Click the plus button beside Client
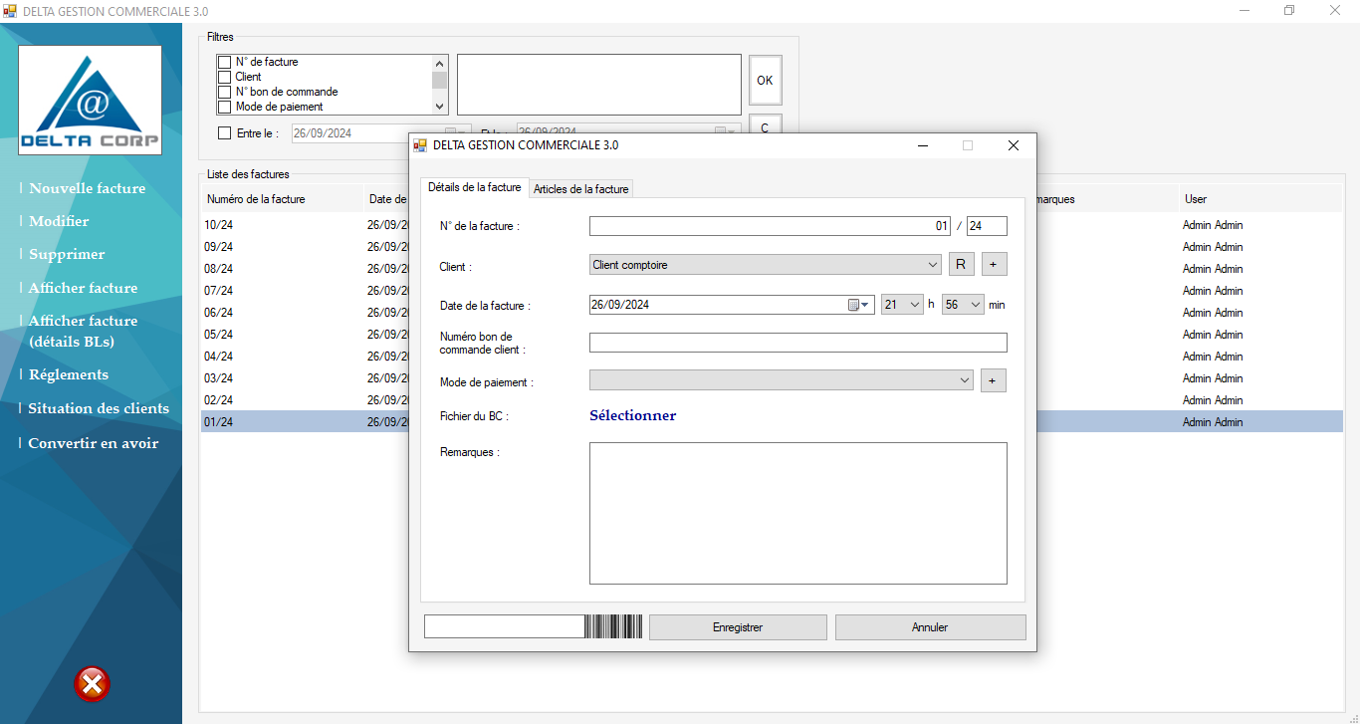Image resolution: width=1360 pixels, height=724 pixels. tap(994, 264)
